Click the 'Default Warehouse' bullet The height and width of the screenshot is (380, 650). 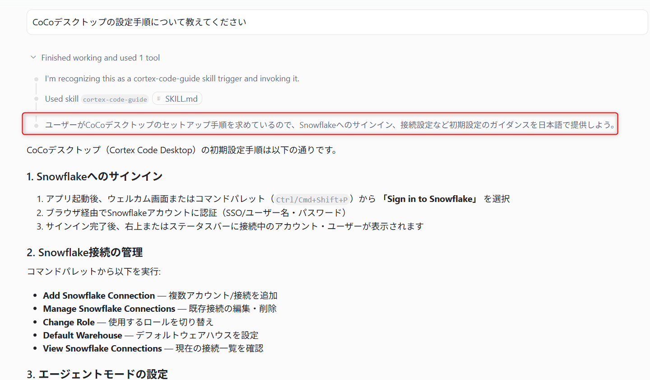tap(151, 335)
